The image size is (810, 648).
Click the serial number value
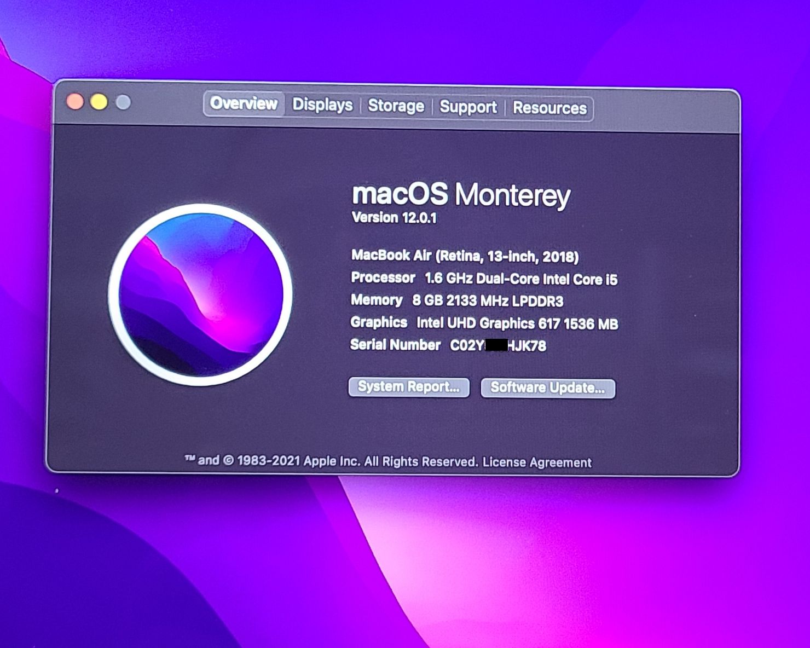pyautogui.click(x=497, y=346)
